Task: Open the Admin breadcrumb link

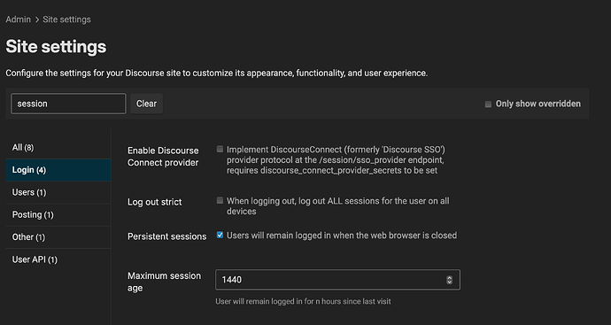Action: tap(18, 19)
